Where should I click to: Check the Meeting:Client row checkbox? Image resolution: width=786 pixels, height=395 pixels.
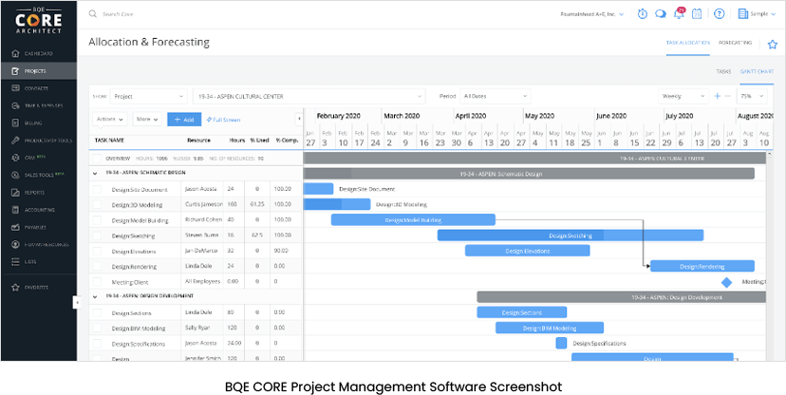97,282
